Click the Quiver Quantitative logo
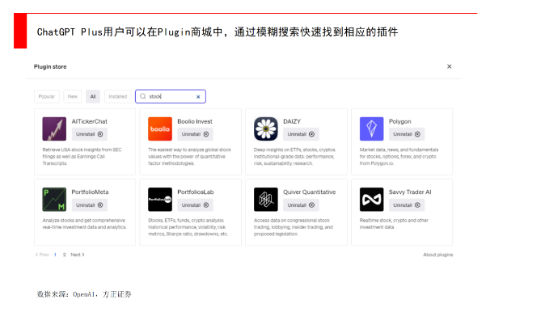Image resolution: width=545 pixels, height=312 pixels. click(x=266, y=200)
